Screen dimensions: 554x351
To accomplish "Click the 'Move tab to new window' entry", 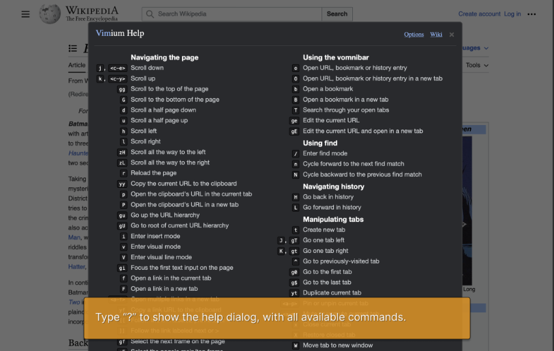I will 338,345.
